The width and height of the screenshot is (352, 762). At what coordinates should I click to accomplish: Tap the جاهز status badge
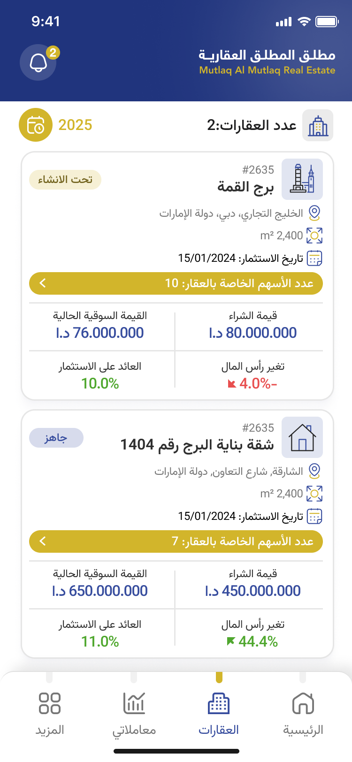pos(56,438)
